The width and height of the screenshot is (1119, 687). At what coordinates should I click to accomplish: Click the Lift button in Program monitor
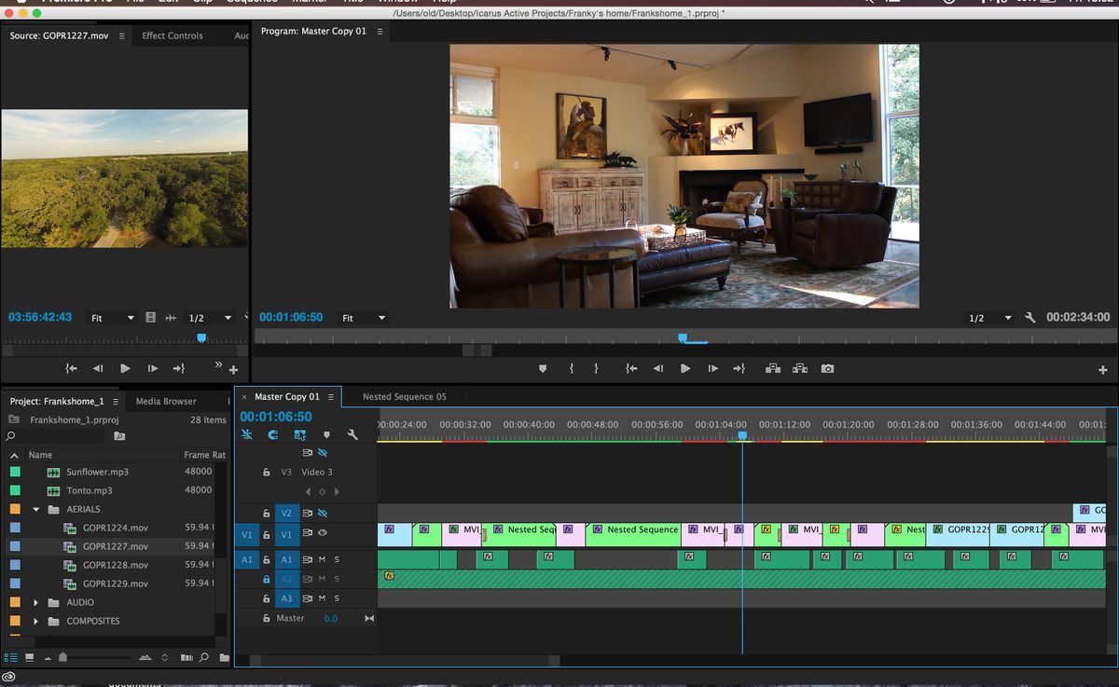coord(772,369)
